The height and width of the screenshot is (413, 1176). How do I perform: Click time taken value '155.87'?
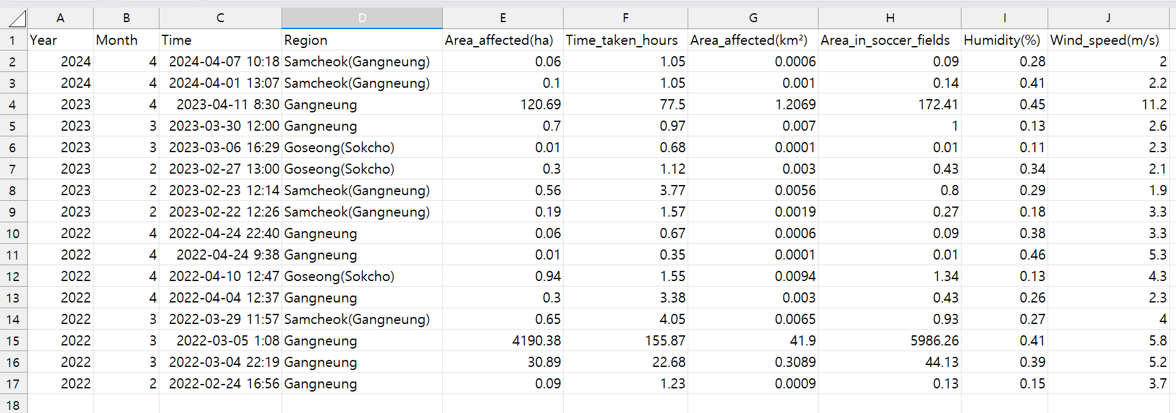(x=626, y=341)
